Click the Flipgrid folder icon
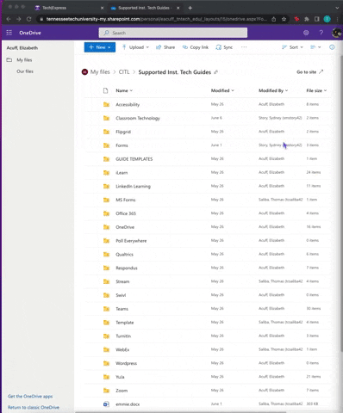Image resolution: width=343 pixels, height=413 pixels. point(106,132)
